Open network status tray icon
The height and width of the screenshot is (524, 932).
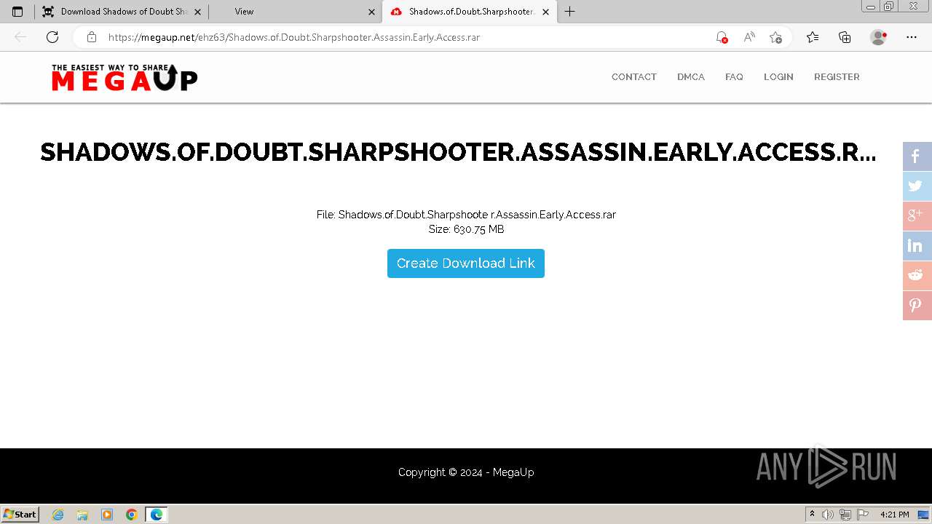pos(845,515)
